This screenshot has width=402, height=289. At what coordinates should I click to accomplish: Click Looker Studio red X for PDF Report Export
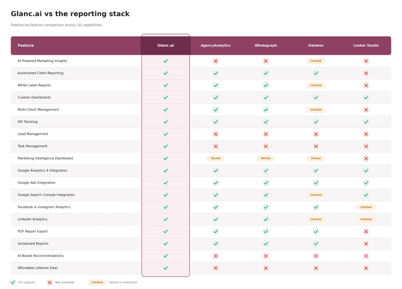[x=366, y=231]
